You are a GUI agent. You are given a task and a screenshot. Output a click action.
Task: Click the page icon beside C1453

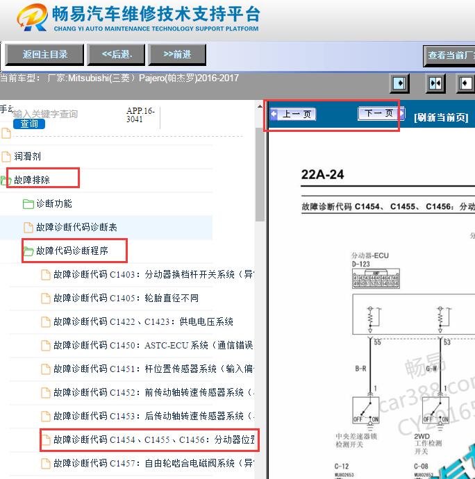point(46,416)
